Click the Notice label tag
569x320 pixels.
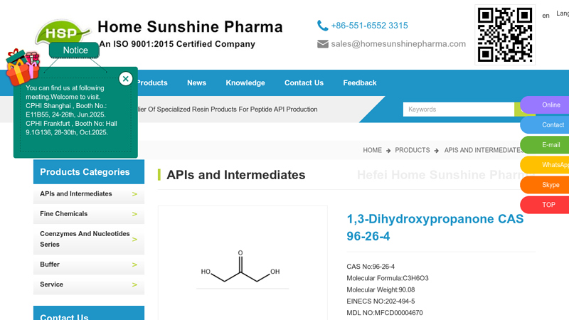tap(75, 50)
